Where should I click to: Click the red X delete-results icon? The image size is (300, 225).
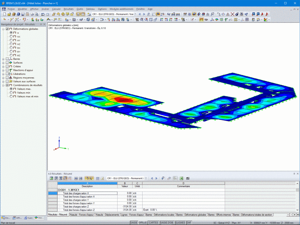(232, 14)
